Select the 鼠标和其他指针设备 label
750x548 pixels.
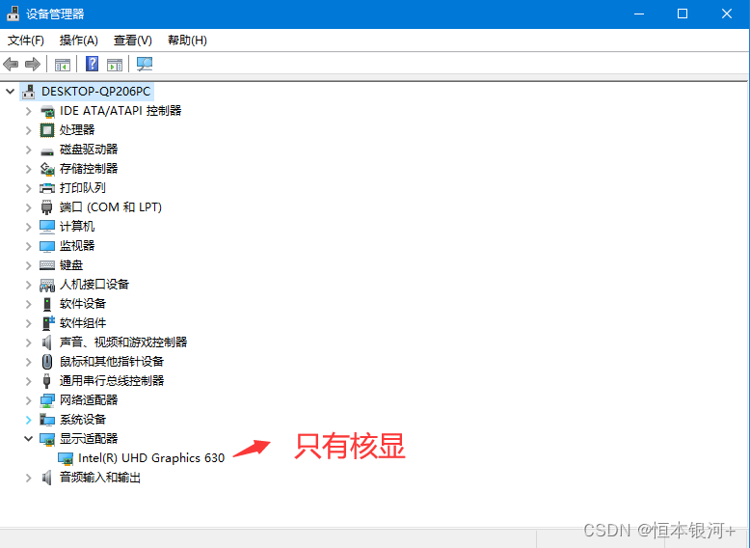pyautogui.click(x=112, y=362)
